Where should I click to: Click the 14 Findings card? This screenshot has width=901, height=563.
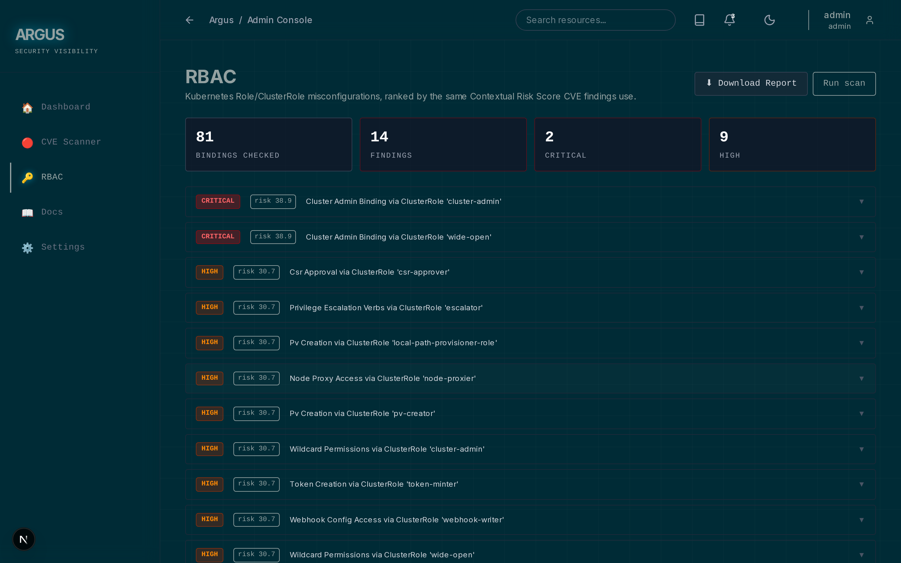click(x=443, y=145)
